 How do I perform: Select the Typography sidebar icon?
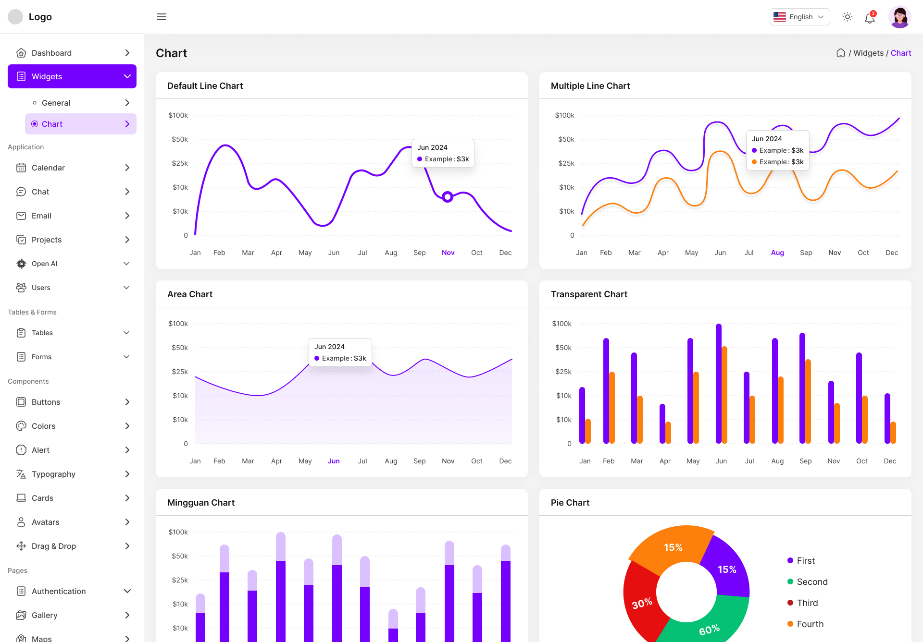[21, 474]
